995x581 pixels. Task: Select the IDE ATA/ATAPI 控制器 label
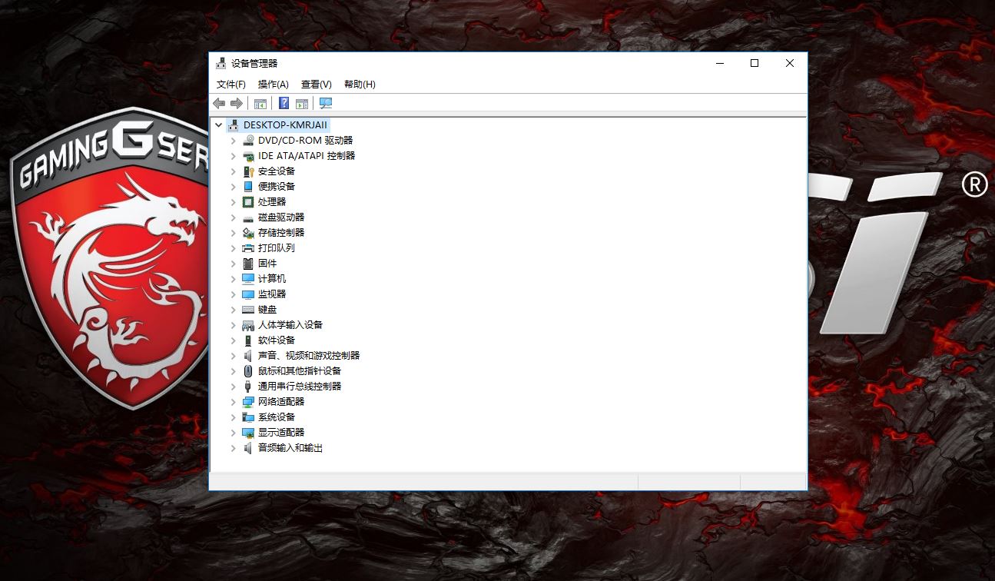coord(307,155)
